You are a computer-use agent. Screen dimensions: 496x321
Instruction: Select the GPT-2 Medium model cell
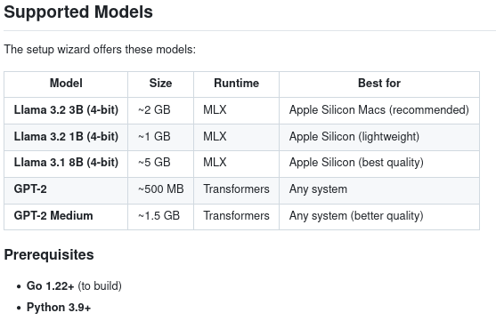pos(66,216)
